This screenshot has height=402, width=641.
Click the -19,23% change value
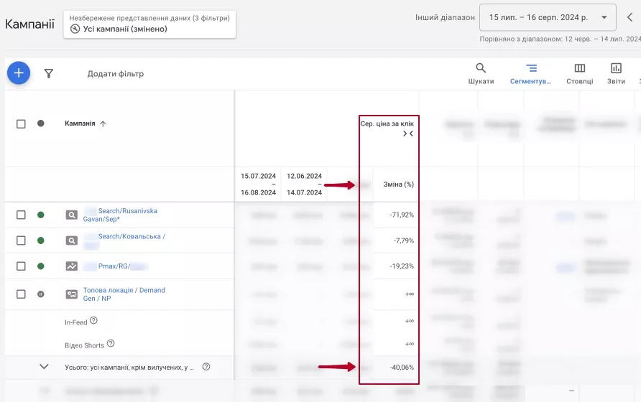(402, 266)
